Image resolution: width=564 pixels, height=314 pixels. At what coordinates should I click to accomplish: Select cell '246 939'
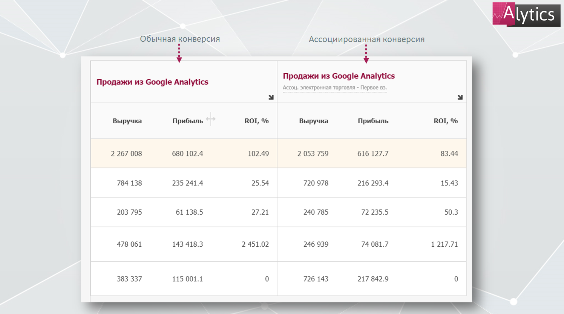pyautogui.click(x=316, y=244)
